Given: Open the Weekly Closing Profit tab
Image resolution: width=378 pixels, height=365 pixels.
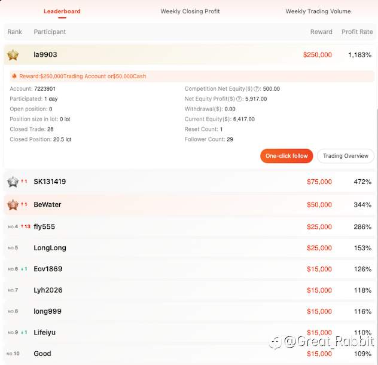Looking at the screenshot, I should [x=190, y=11].
